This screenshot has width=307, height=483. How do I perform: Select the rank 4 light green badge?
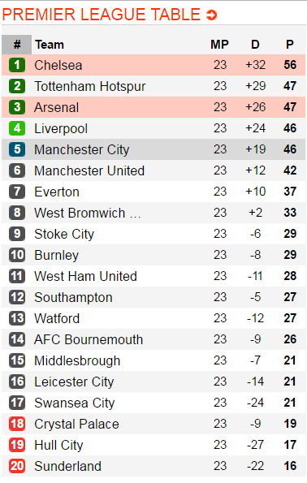click(17, 128)
